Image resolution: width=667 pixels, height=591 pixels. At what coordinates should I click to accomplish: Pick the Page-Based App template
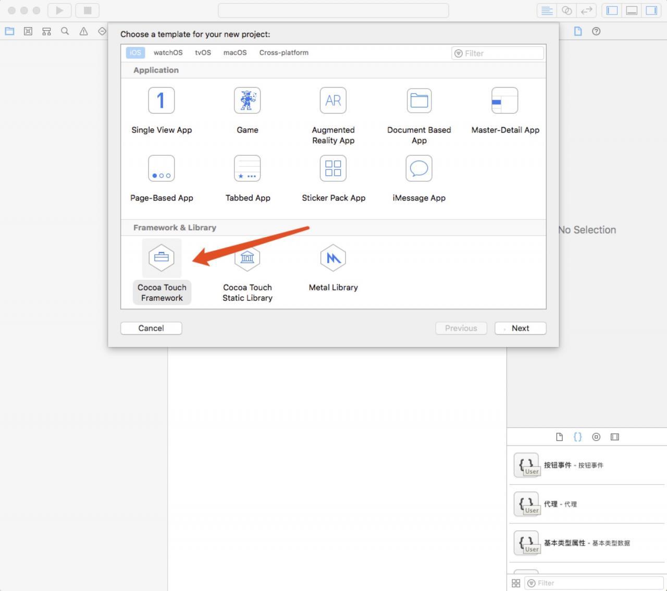point(162,179)
